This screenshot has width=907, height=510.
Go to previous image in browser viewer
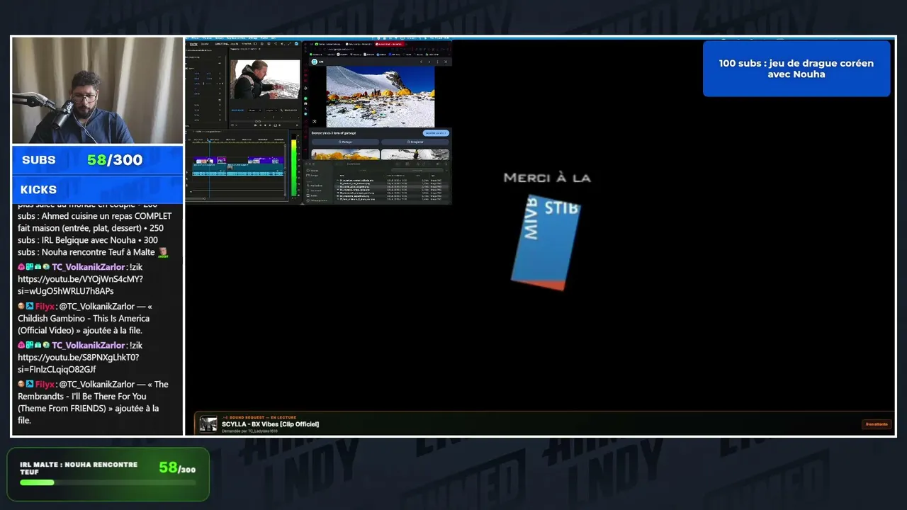point(420,62)
